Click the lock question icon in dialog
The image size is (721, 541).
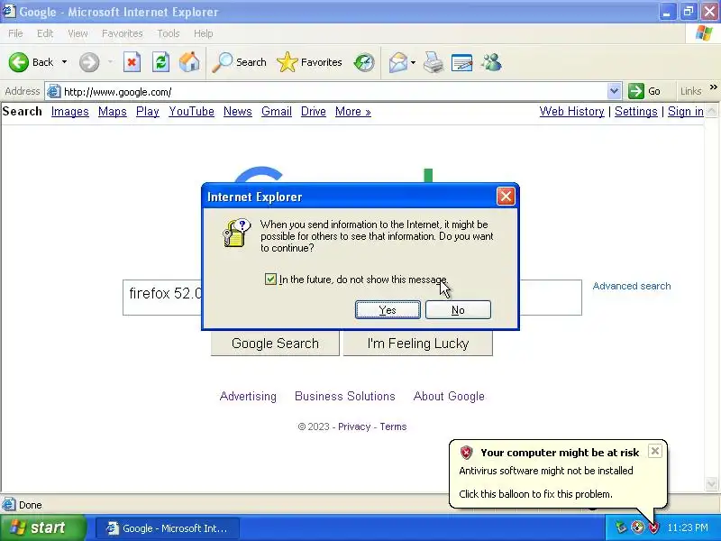point(236,233)
